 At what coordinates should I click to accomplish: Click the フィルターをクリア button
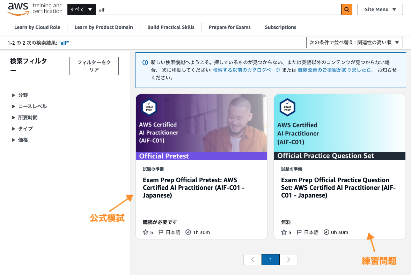click(x=94, y=66)
